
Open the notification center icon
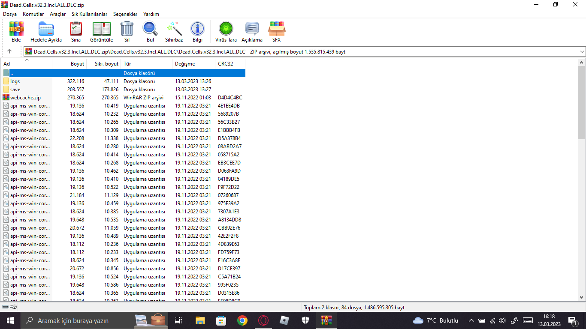point(572,320)
